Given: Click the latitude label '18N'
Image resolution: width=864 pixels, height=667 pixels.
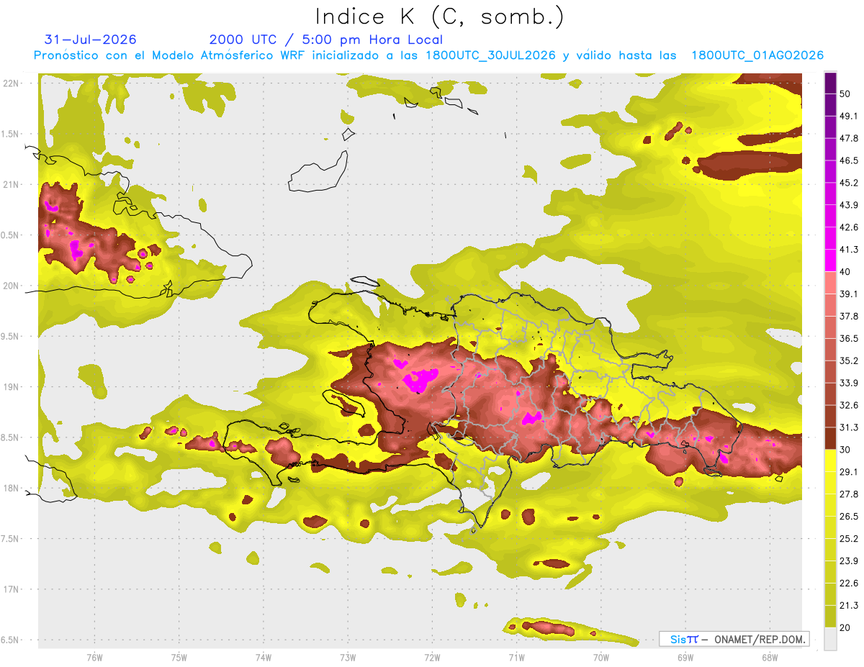Looking at the screenshot, I should [x=12, y=489].
